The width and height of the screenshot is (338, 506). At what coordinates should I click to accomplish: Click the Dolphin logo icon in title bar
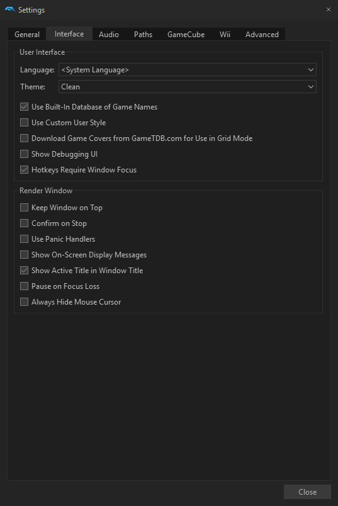(9, 9)
